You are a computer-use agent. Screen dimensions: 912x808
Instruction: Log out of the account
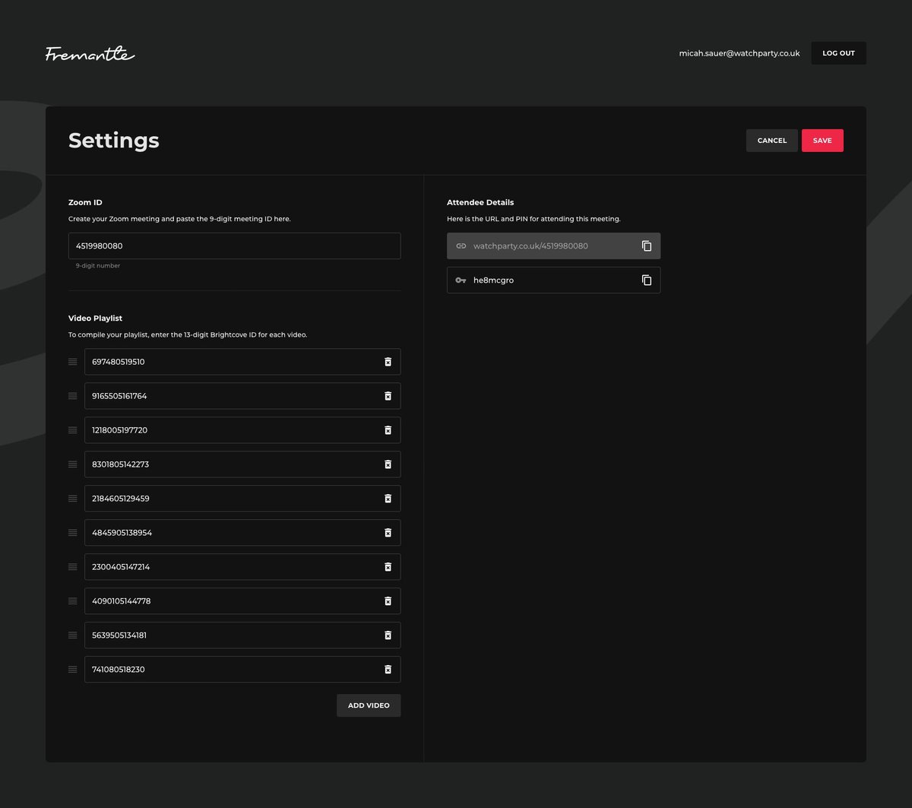838,53
